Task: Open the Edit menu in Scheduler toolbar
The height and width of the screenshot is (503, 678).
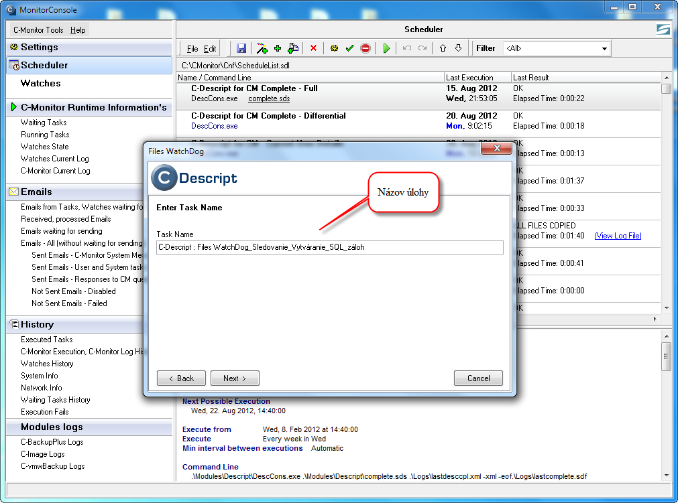Action: click(x=210, y=49)
